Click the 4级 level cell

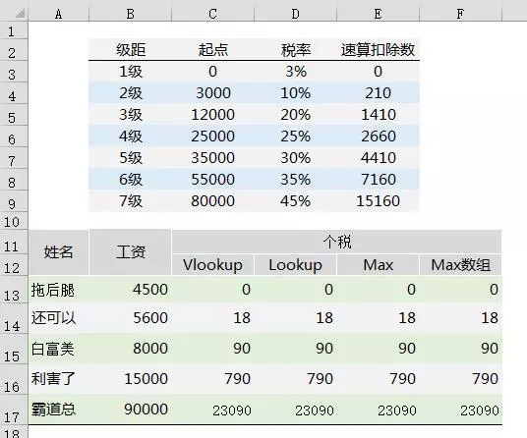click(131, 136)
